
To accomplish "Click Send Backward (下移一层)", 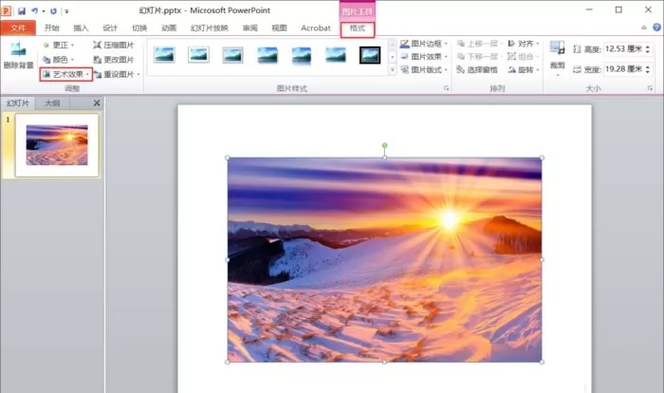I will pyautogui.click(x=480, y=56).
